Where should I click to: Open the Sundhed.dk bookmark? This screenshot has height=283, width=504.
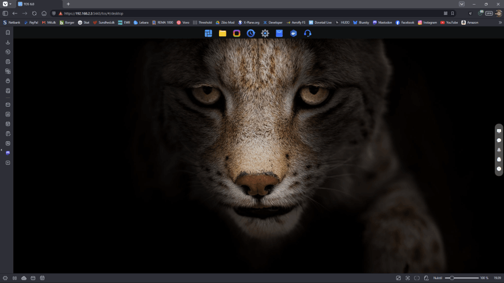click(x=104, y=22)
